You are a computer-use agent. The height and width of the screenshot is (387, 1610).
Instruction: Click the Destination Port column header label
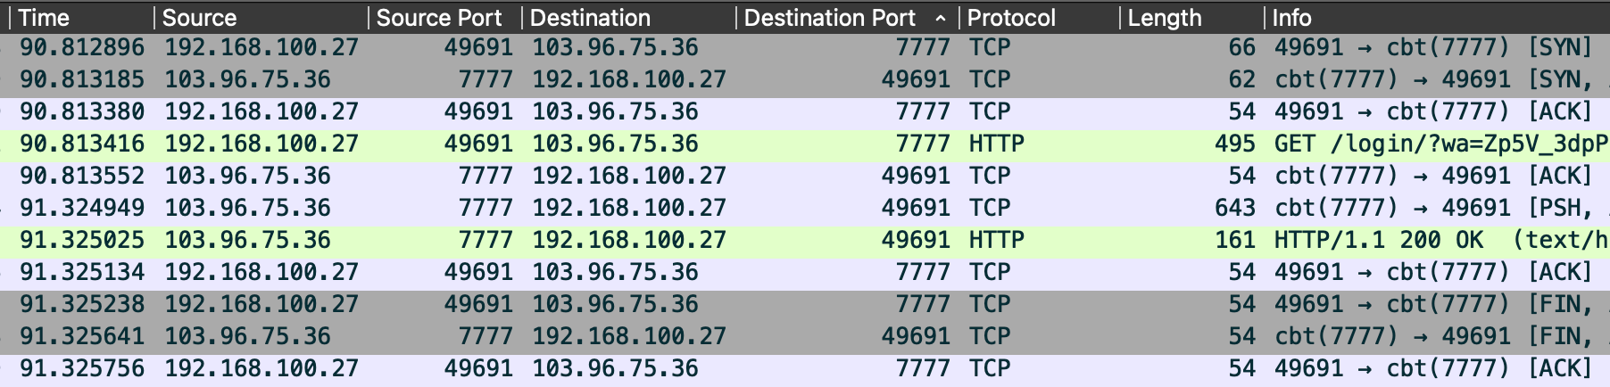(x=830, y=18)
